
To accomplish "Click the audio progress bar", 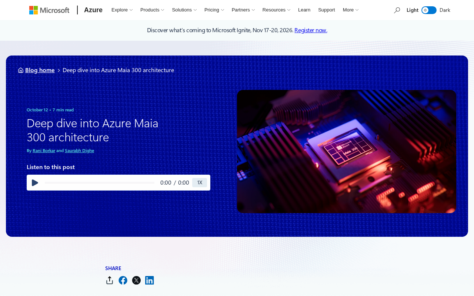I will tap(100, 183).
